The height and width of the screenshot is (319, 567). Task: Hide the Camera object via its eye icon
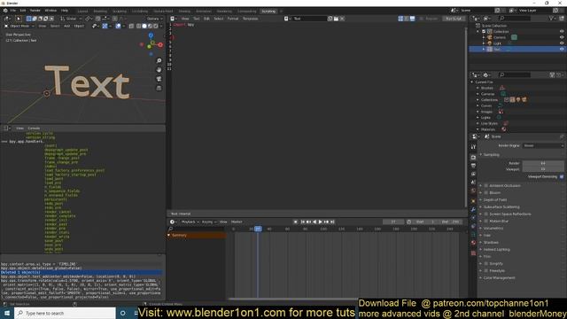[x=562, y=37]
